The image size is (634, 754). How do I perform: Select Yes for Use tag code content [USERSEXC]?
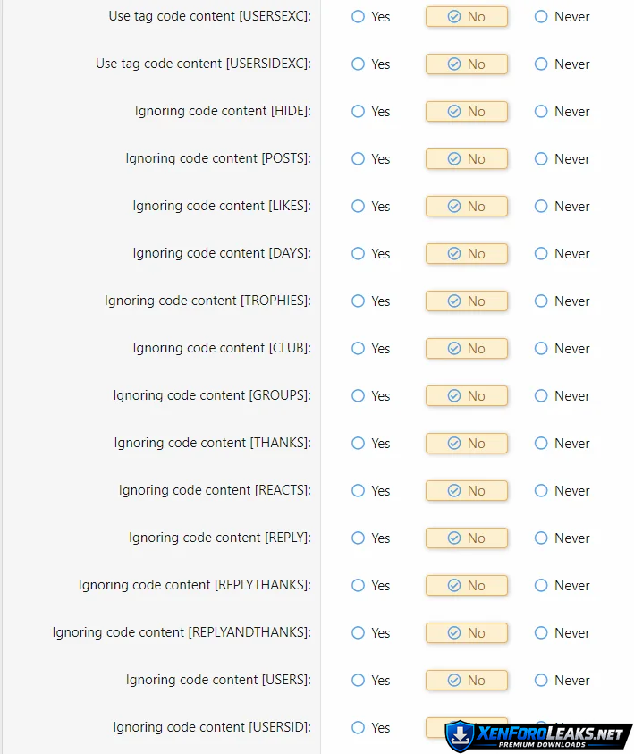coord(359,17)
